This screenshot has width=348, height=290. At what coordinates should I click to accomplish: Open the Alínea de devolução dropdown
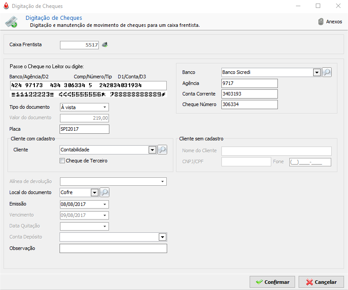click(x=162, y=182)
